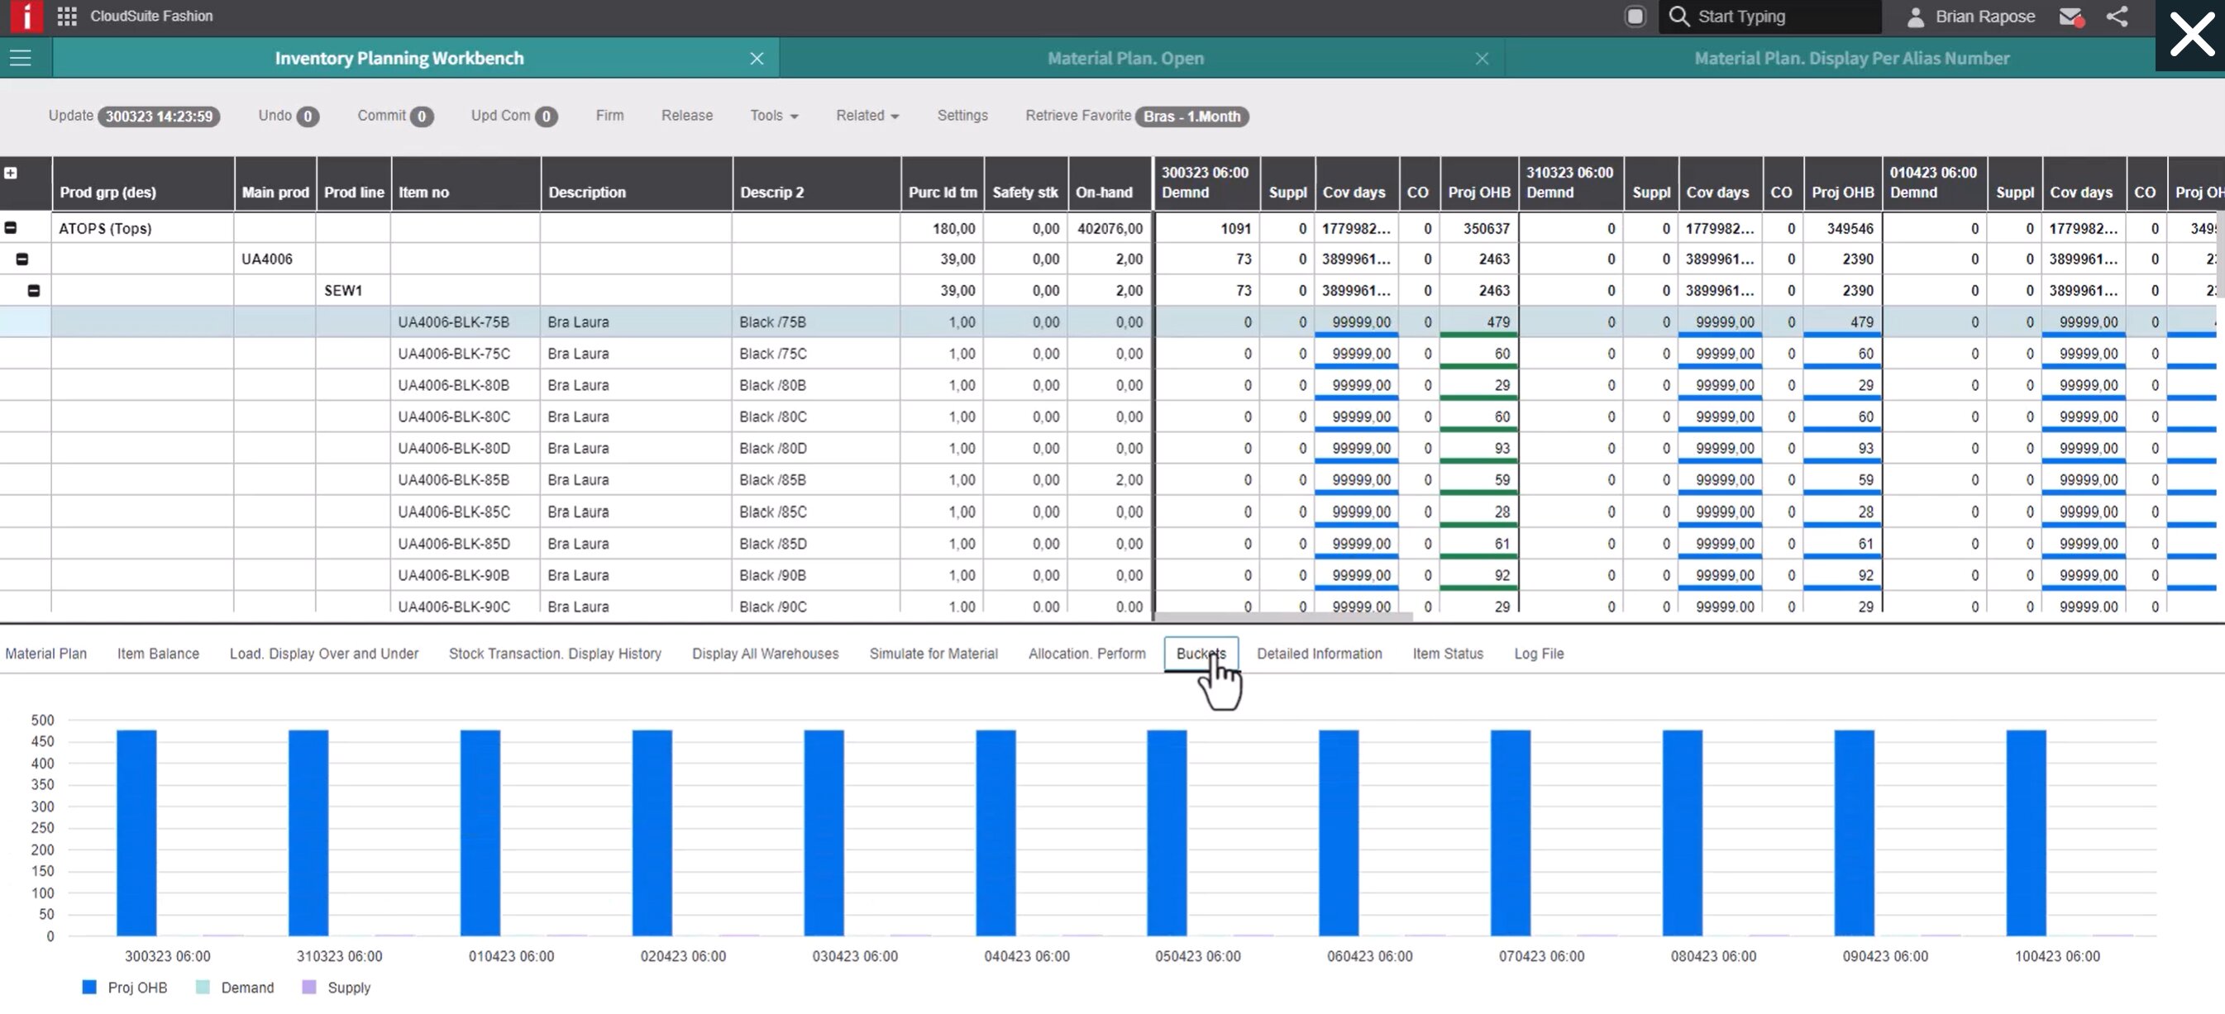Click the share icon in top bar

click(2116, 17)
